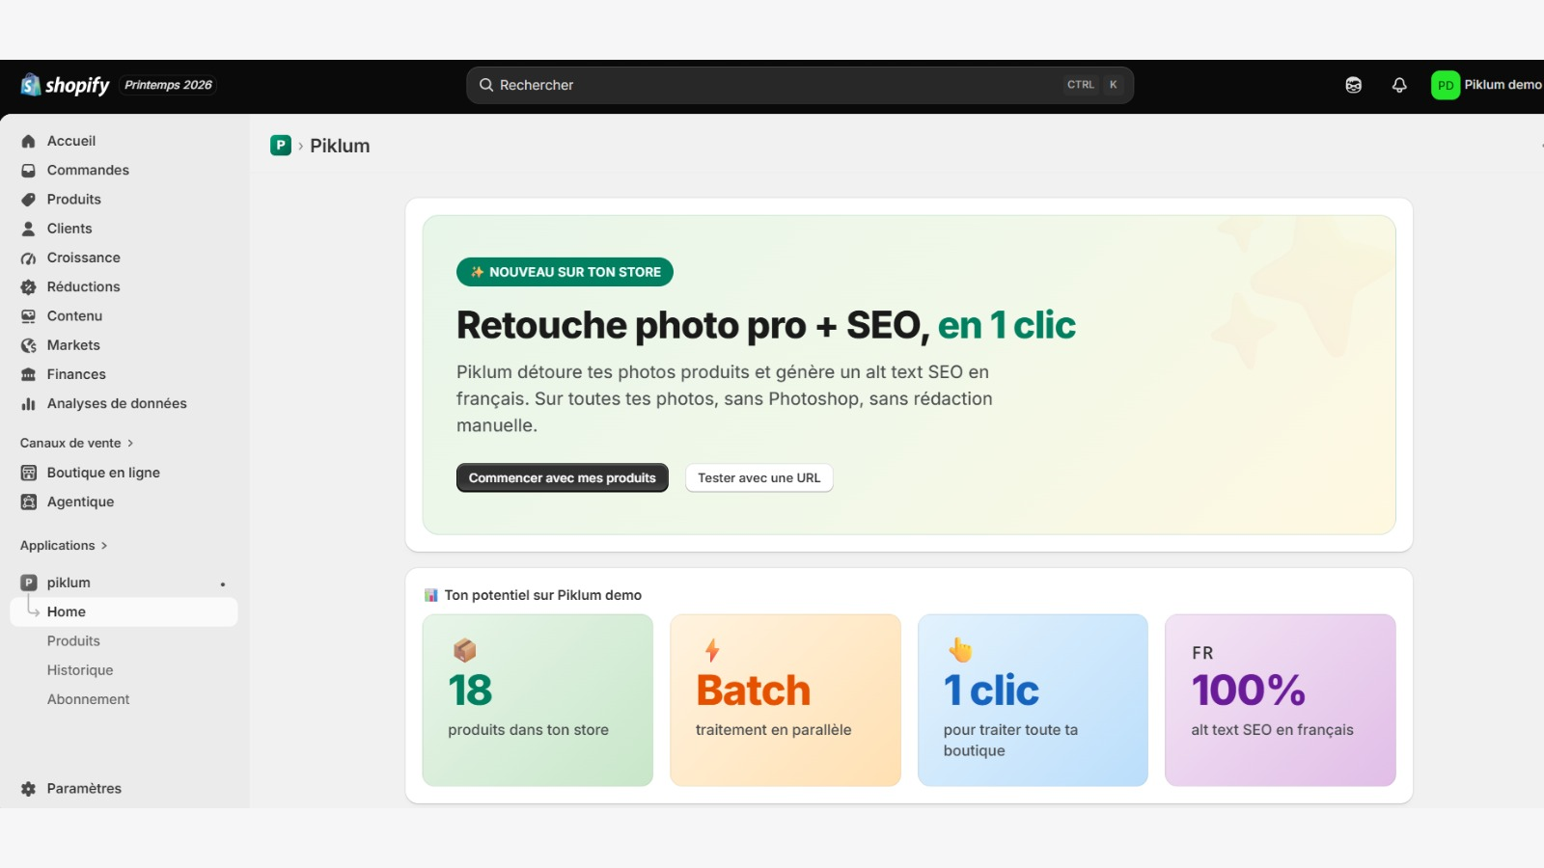
Task: Click the Boutique en ligne store icon
Action: (x=29, y=473)
